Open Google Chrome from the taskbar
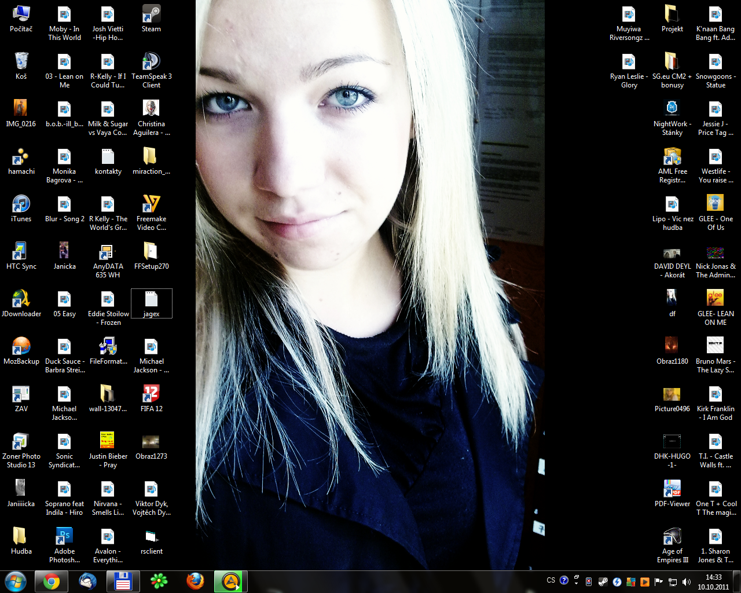Viewport: 741px width, 593px height. click(x=52, y=581)
